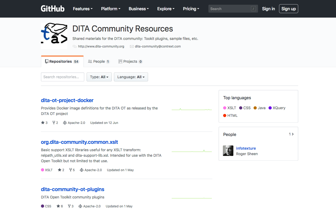Click the fork icon for org.dita-community.common.xslt

[x=71, y=170]
